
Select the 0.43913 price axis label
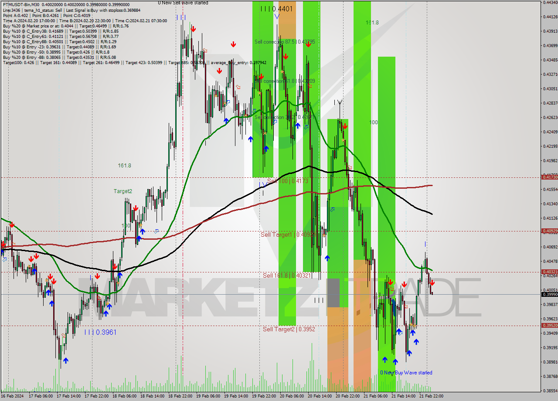[x=550, y=31]
